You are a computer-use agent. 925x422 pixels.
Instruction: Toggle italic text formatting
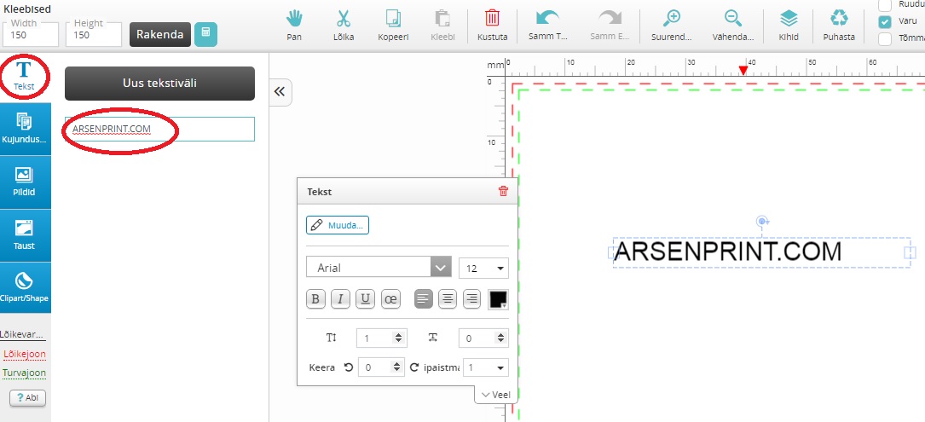(x=341, y=299)
